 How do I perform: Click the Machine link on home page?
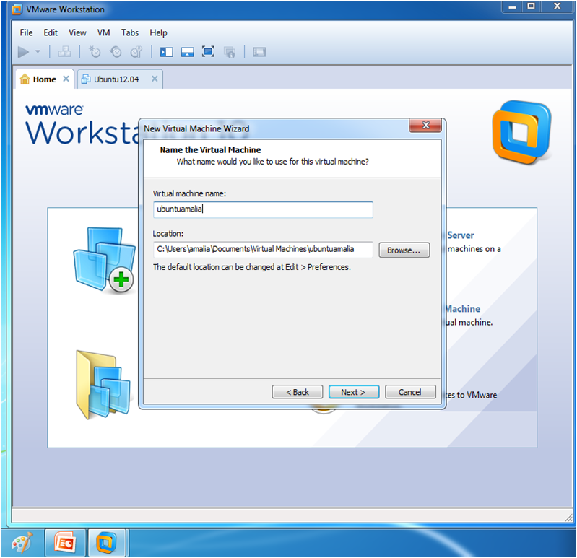pyautogui.click(x=463, y=309)
